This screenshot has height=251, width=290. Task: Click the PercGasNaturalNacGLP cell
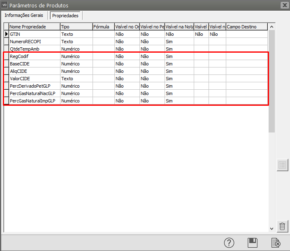35,93
